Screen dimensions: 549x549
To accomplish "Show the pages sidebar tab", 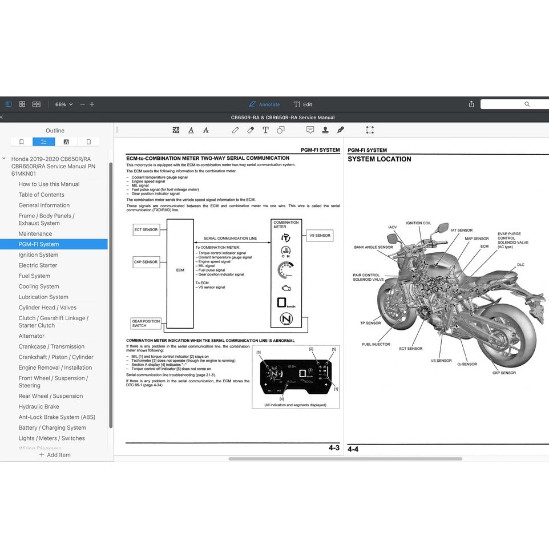I will tap(88, 142).
